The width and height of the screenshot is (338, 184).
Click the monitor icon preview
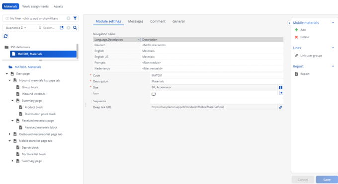click(154, 94)
